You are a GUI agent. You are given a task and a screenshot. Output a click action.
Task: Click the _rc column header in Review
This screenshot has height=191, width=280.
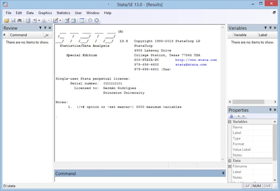click(x=47, y=35)
